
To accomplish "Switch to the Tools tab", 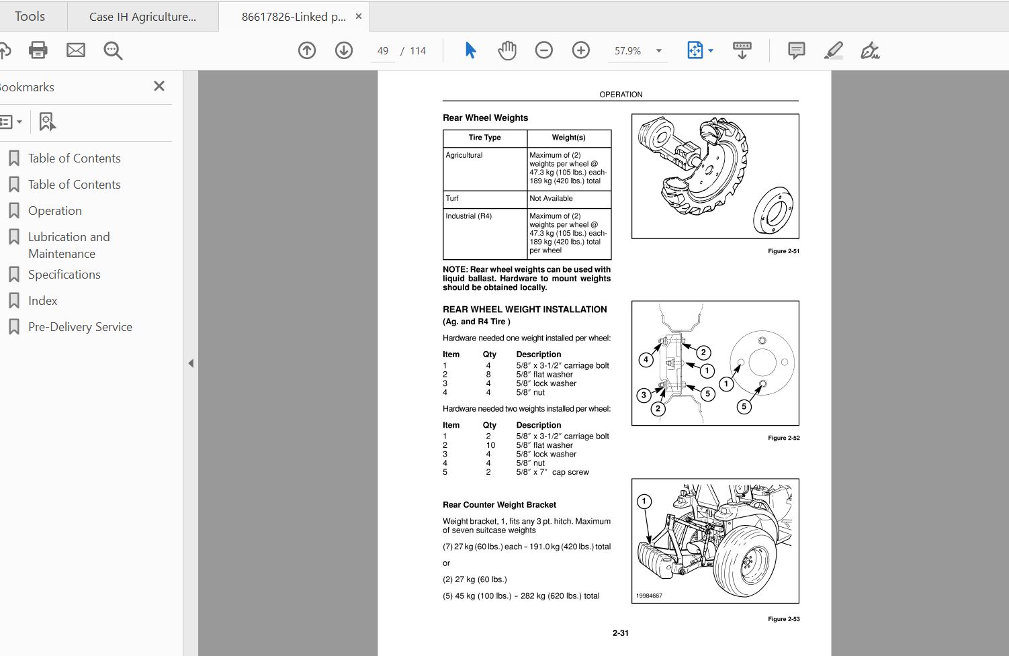I will [30, 15].
